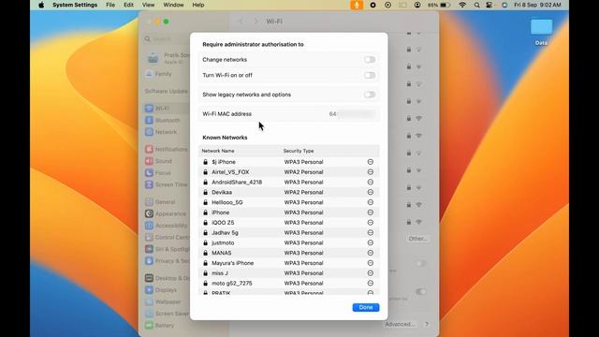Select the Helllooo_5G network name
The image size is (599, 337).
(226, 202)
